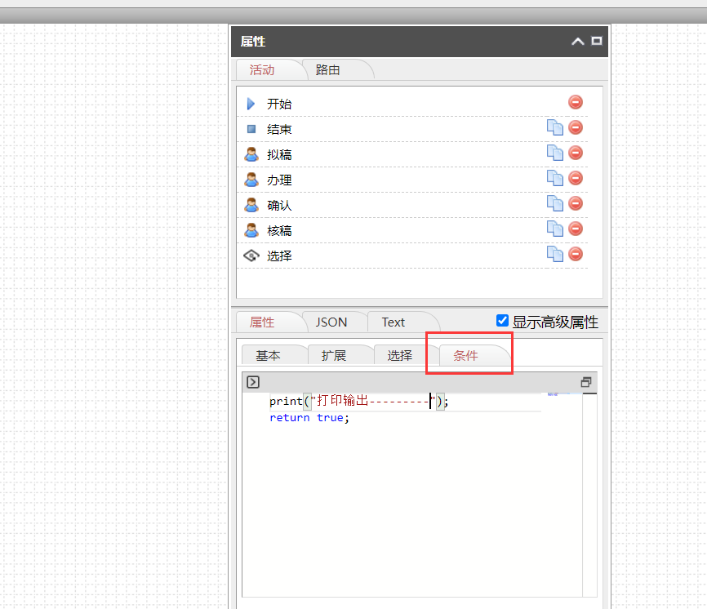Click the diamond choice icon beside 选择
This screenshot has width=707, height=609.
251,256
